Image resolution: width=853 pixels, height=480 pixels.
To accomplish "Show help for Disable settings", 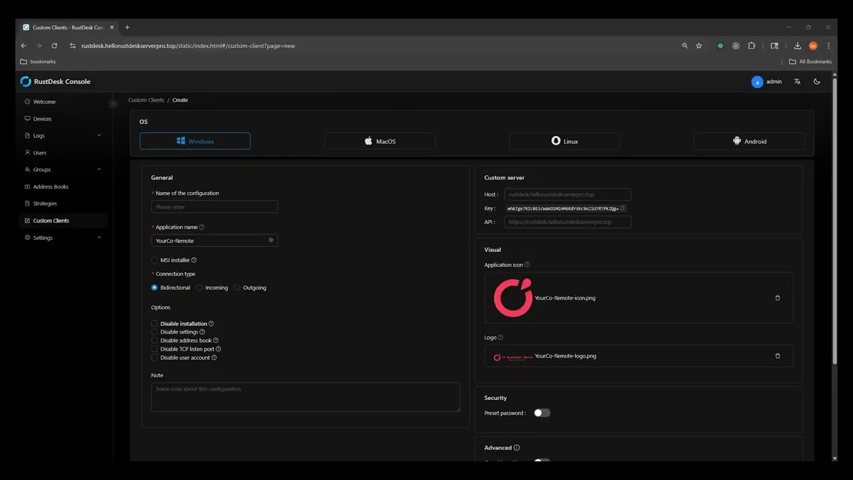I will click(x=203, y=332).
